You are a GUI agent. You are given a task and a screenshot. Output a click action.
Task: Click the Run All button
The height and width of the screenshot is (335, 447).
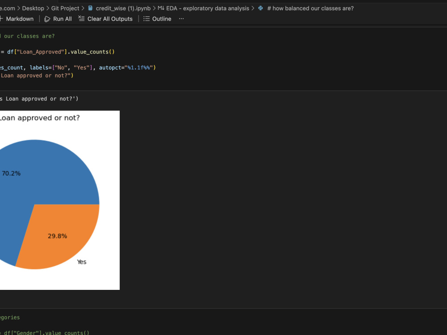click(x=58, y=19)
